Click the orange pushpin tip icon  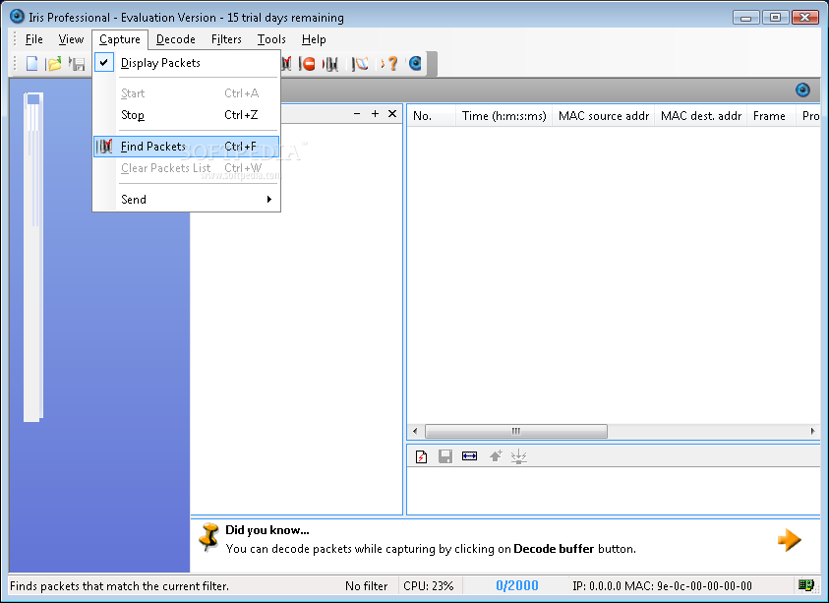(x=208, y=537)
